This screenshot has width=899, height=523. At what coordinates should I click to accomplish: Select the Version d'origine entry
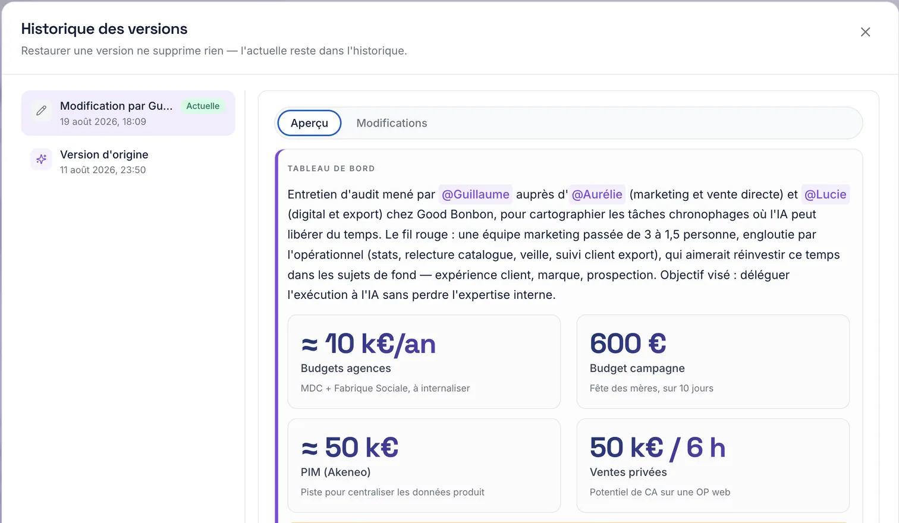point(128,162)
